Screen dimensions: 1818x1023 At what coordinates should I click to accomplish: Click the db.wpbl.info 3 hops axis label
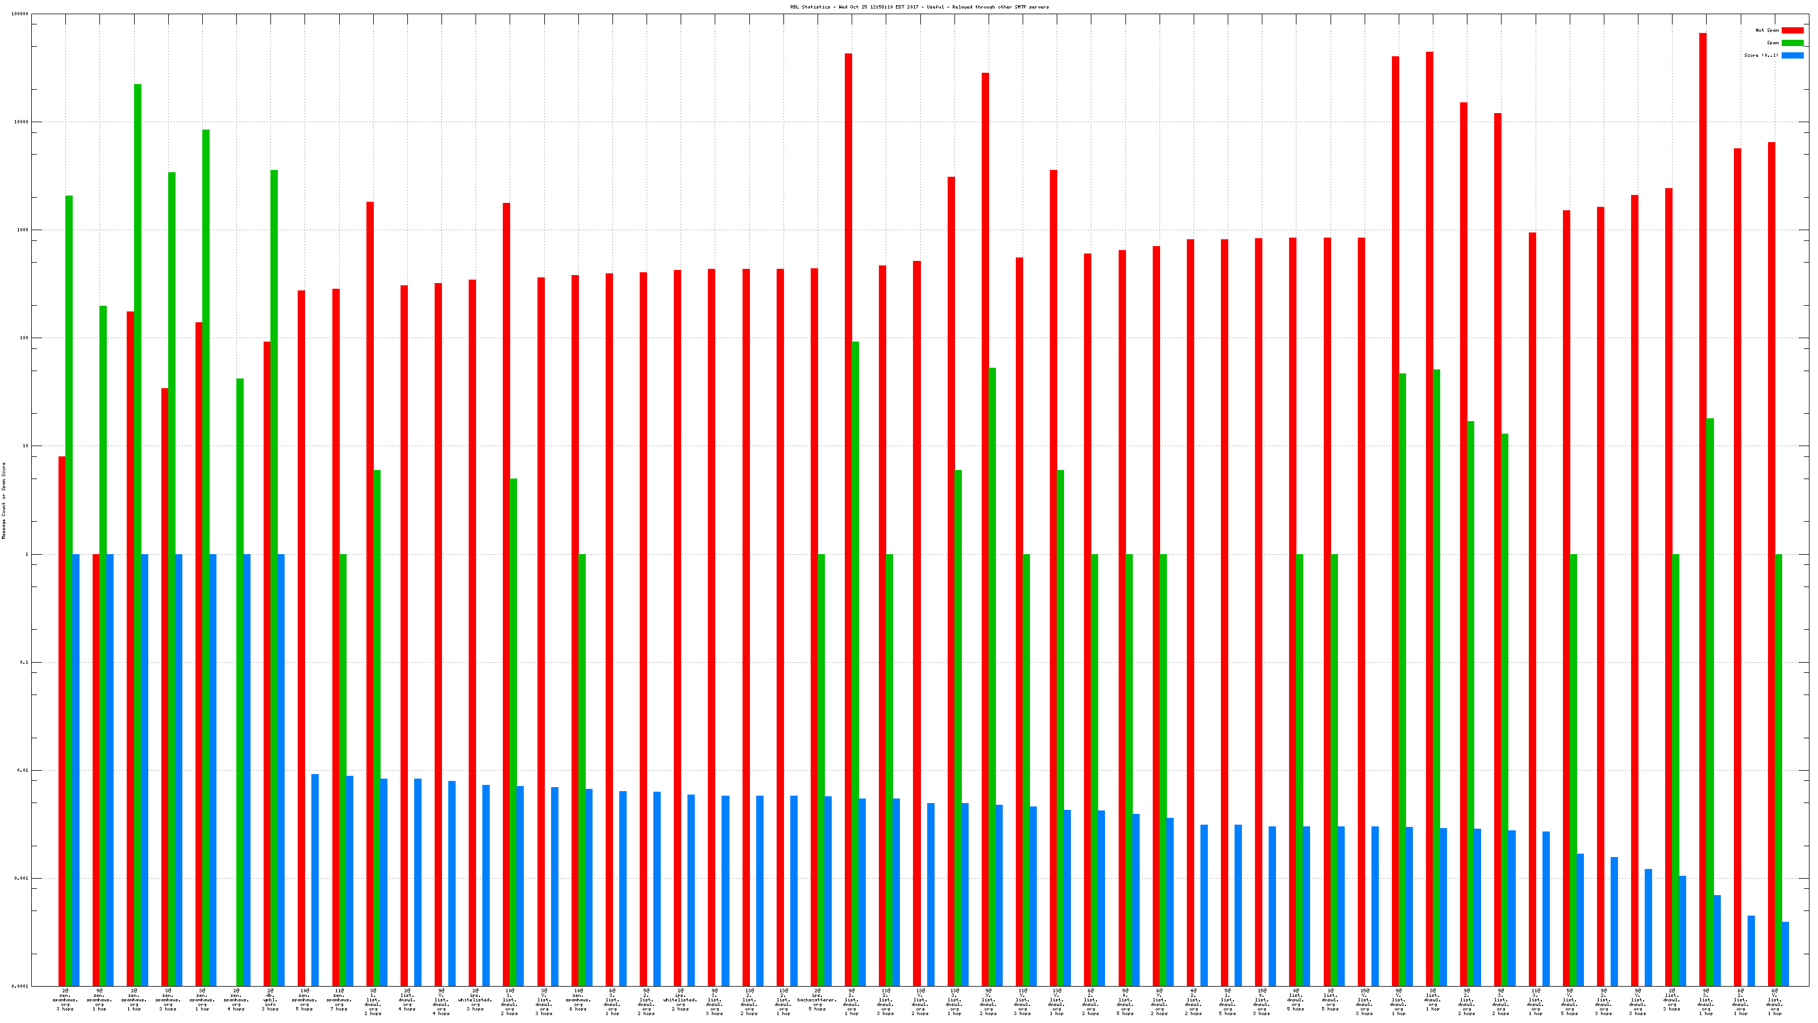[x=270, y=1000]
